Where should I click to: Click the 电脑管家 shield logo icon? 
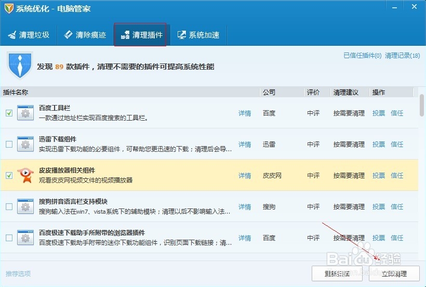pos(9,8)
